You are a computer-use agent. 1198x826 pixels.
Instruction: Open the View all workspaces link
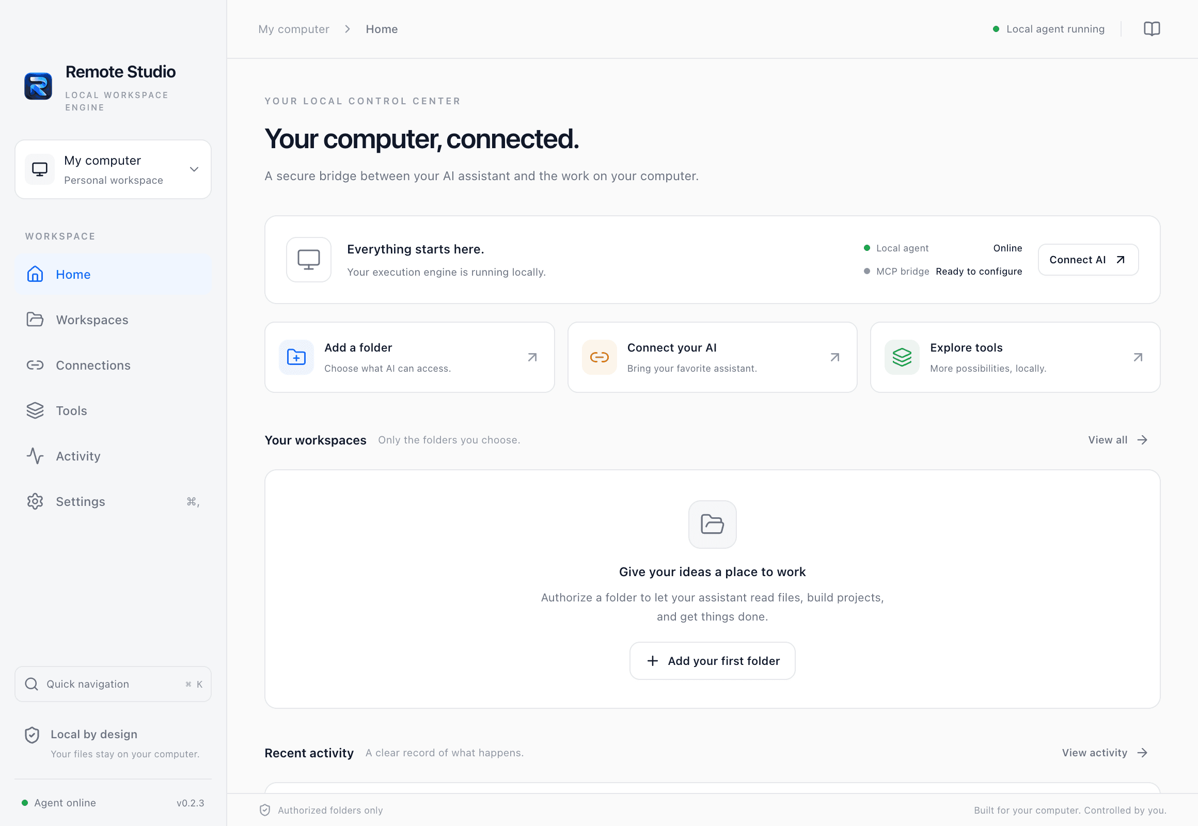(1118, 440)
